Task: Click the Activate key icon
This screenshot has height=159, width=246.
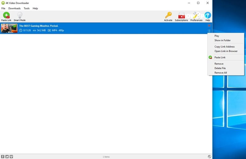Action: point(168,15)
